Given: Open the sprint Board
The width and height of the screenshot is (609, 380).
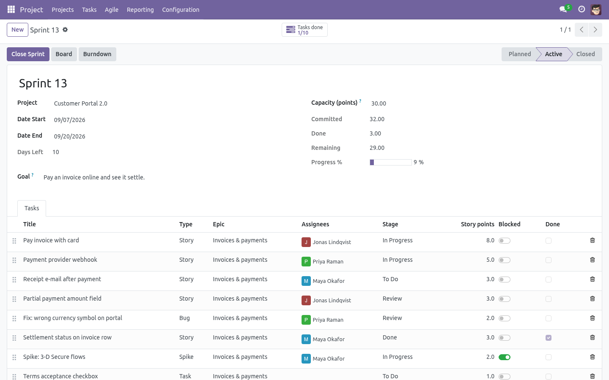Looking at the screenshot, I should (x=64, y=54).
